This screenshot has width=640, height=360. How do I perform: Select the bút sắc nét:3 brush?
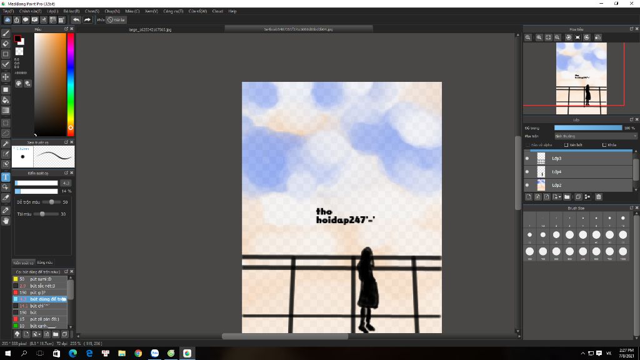click(39, 286)
